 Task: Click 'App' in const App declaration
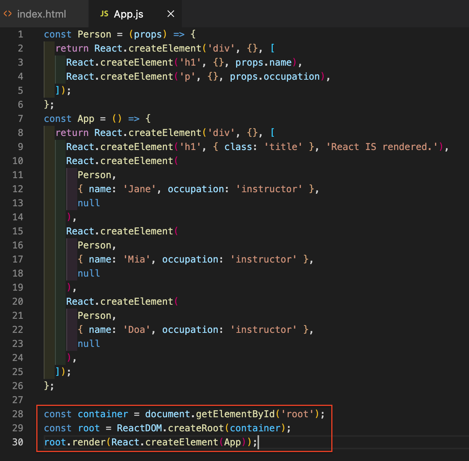point(86,119)
